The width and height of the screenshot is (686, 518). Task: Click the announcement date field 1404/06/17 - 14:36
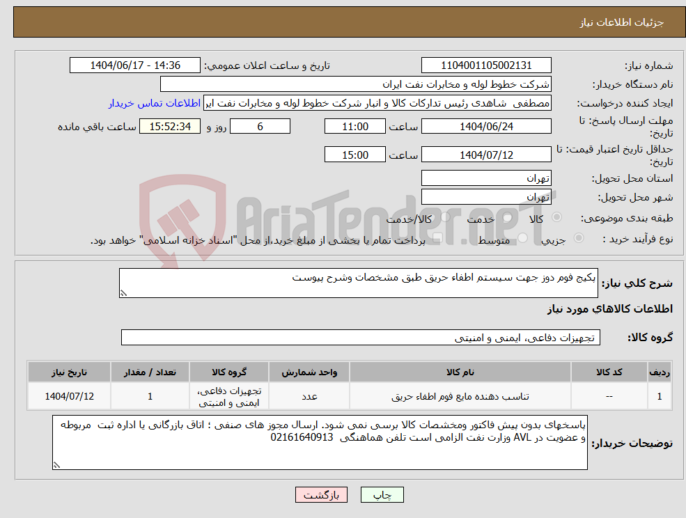[x=134, y=65]
